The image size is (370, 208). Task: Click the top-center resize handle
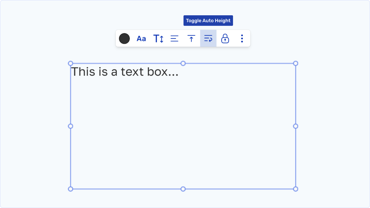183,63
